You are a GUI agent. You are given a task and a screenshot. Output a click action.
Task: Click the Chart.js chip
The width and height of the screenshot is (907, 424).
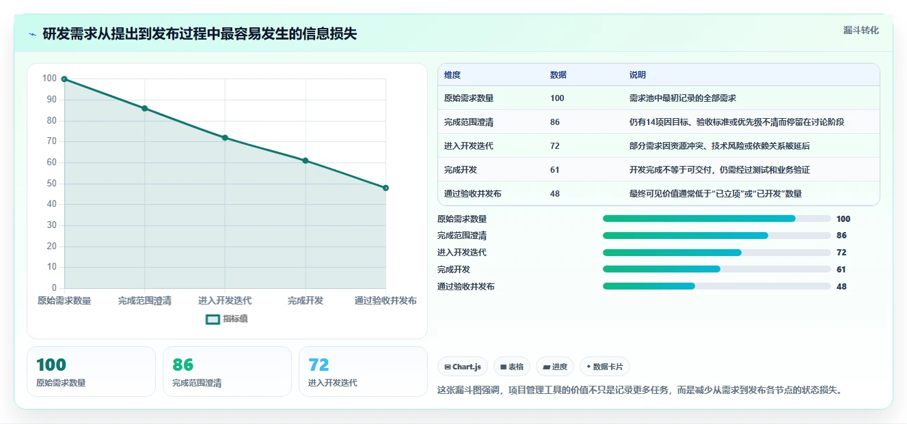(463, 367)
